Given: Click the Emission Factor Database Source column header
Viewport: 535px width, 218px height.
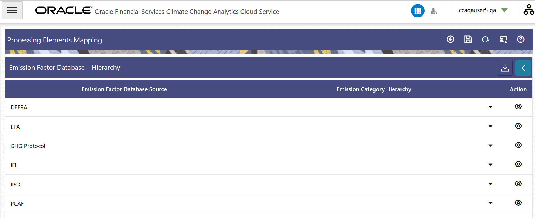Looking at the screenshot, I should coord(124,89).
